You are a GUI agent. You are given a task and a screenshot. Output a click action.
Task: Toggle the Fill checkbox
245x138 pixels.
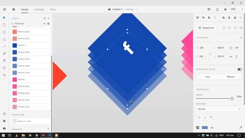point(198,128)
